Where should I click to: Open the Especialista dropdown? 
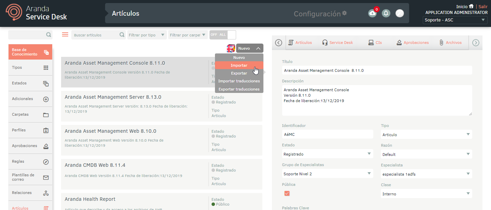pyautogui.click(x=427, y=174)
